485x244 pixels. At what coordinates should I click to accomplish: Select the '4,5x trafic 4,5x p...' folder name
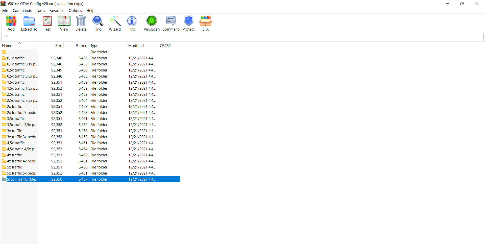(22, 149)
